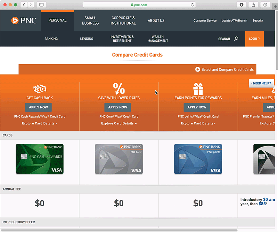The image size is (278, 232).
Task: Click the plus circle compare icon
Action: [197, 69]
